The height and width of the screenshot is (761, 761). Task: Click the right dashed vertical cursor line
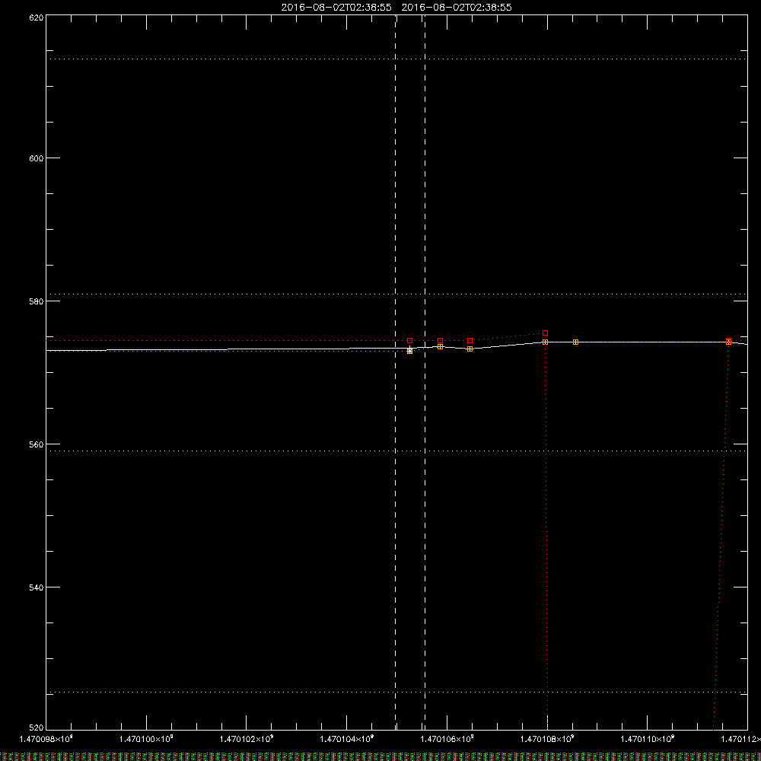[425, 371]
